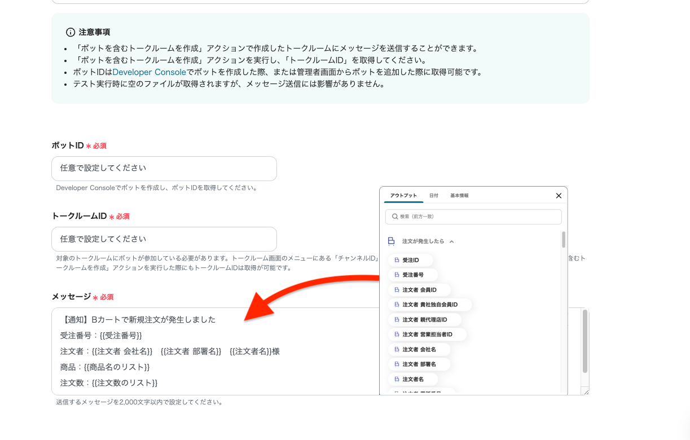Collapse the 注文が発生したら section chevron
The width and height of the screenshot is (690, 440).
(x=452, y=241)
